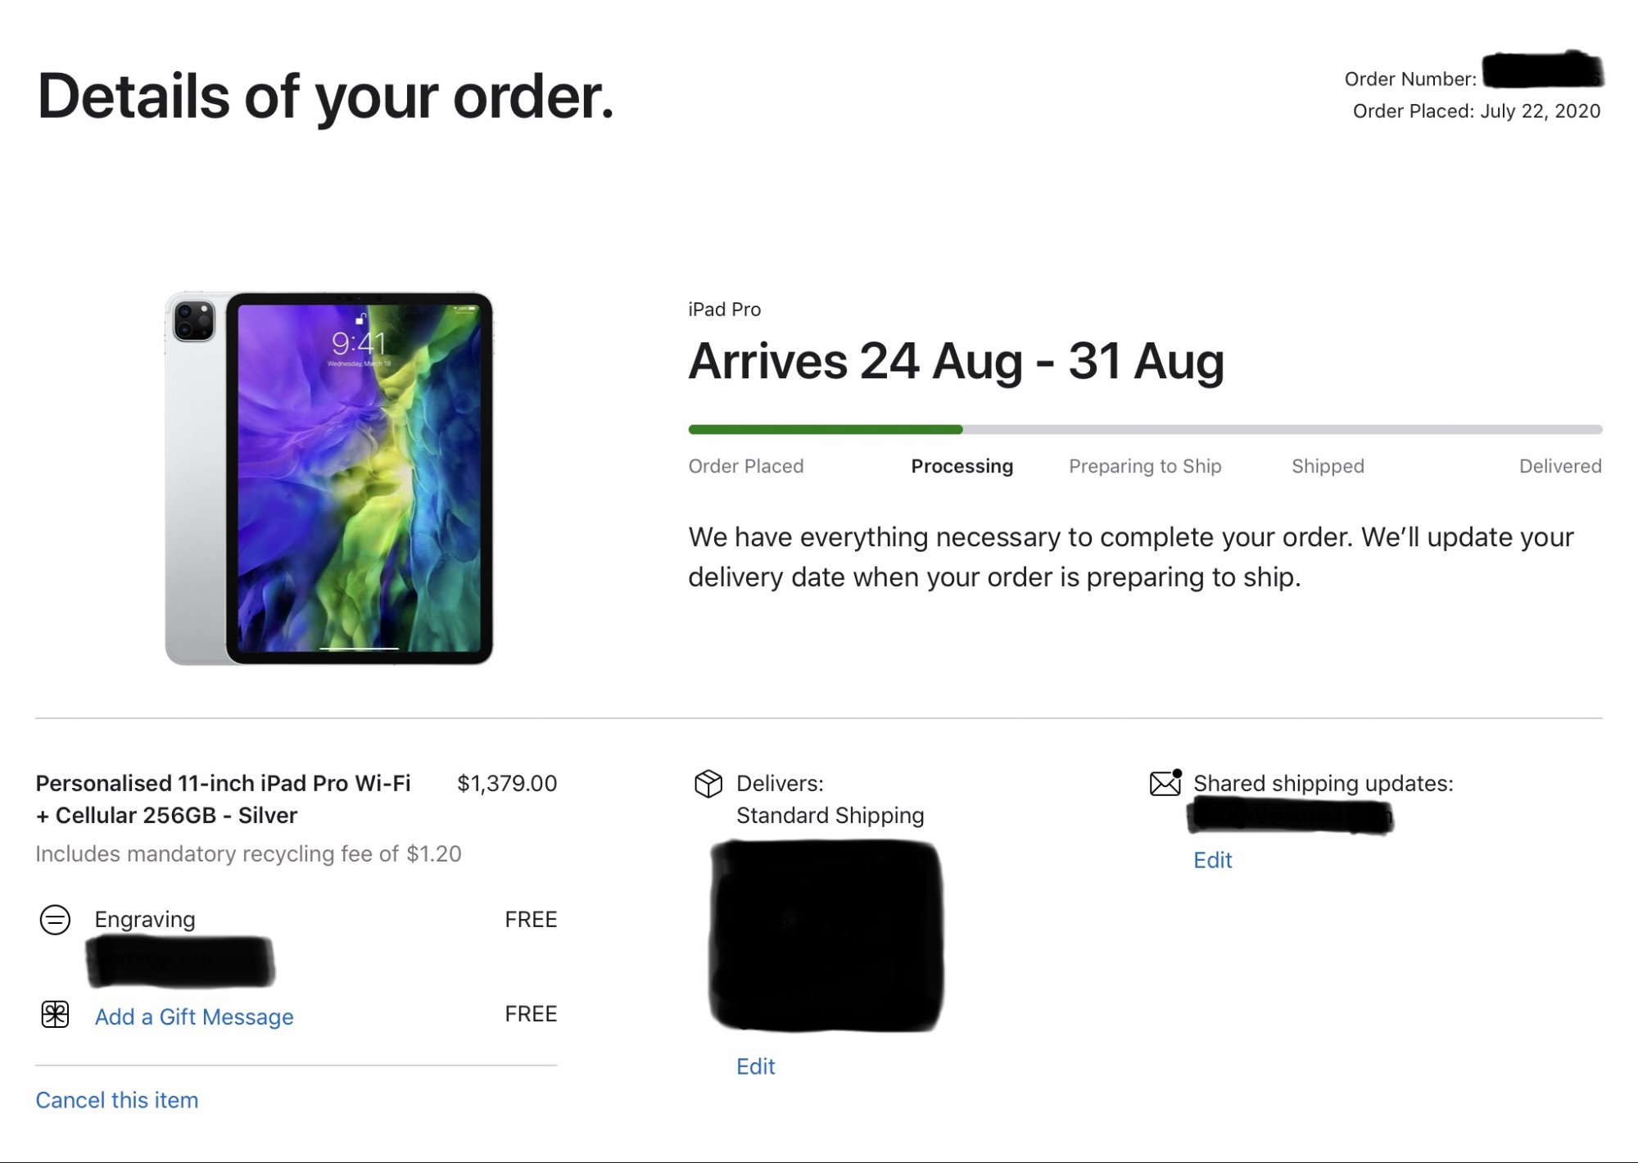Open the Add a Gift Message link
Screen dimensions: 1638x1163
pos(194,1016)
